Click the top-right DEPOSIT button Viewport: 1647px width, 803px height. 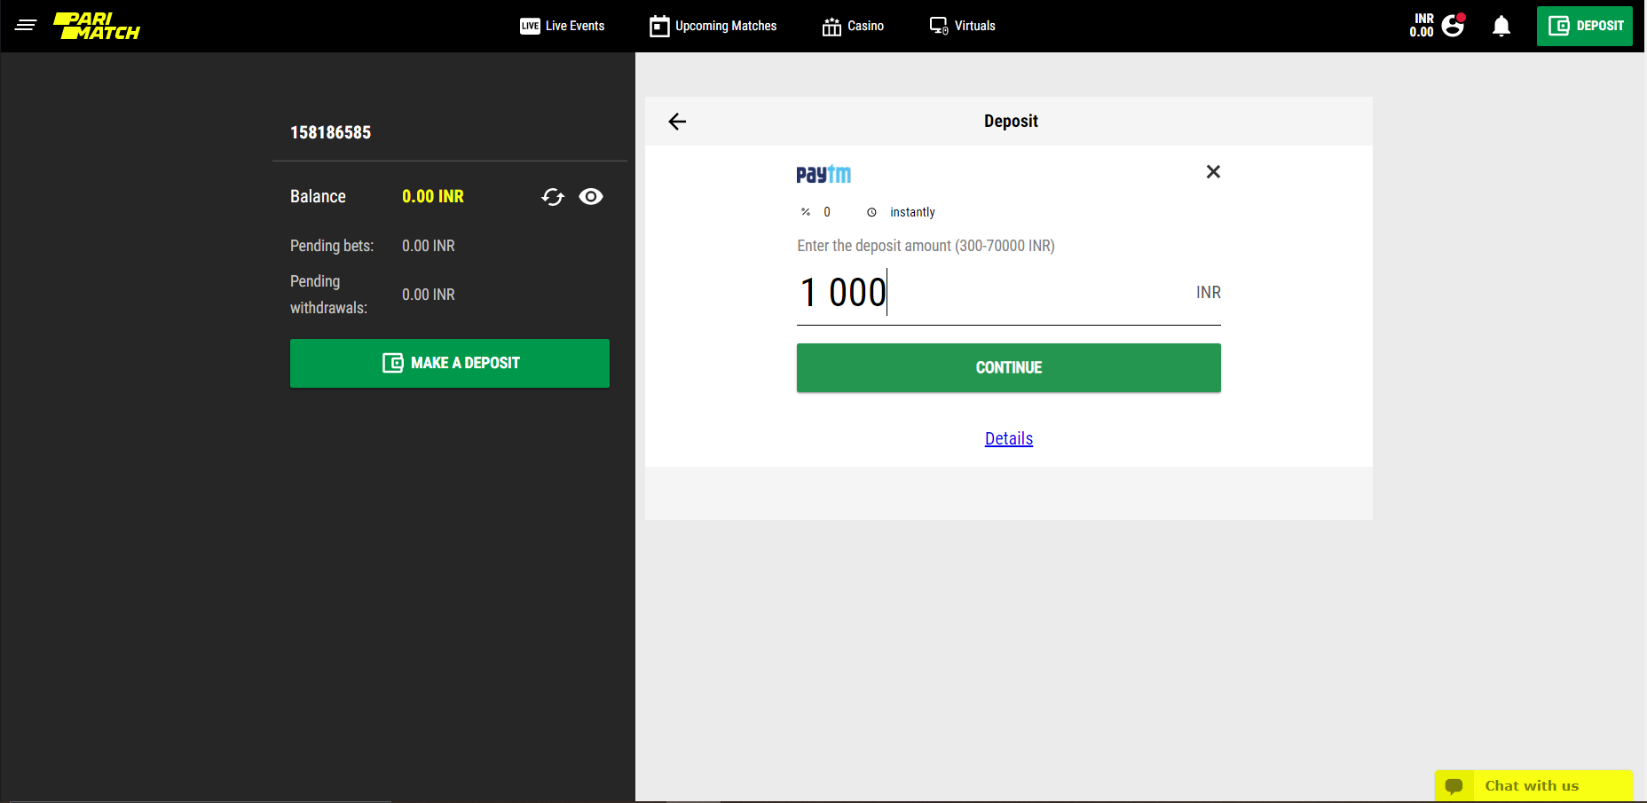click(x=1585, y=26)
